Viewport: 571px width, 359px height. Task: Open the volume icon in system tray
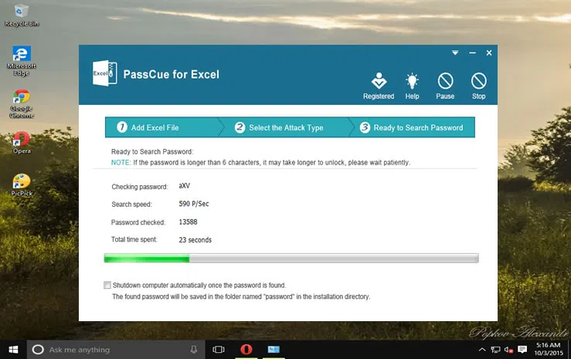click(508, 350)
